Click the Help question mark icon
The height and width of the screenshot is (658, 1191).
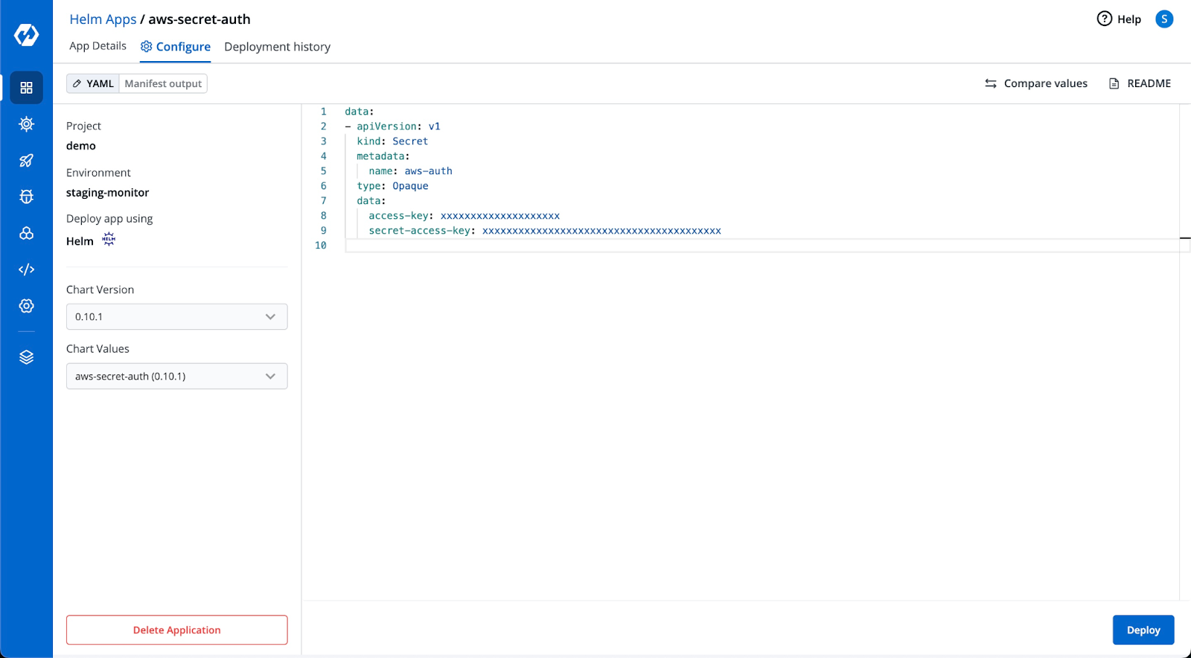click(1105, 19)
